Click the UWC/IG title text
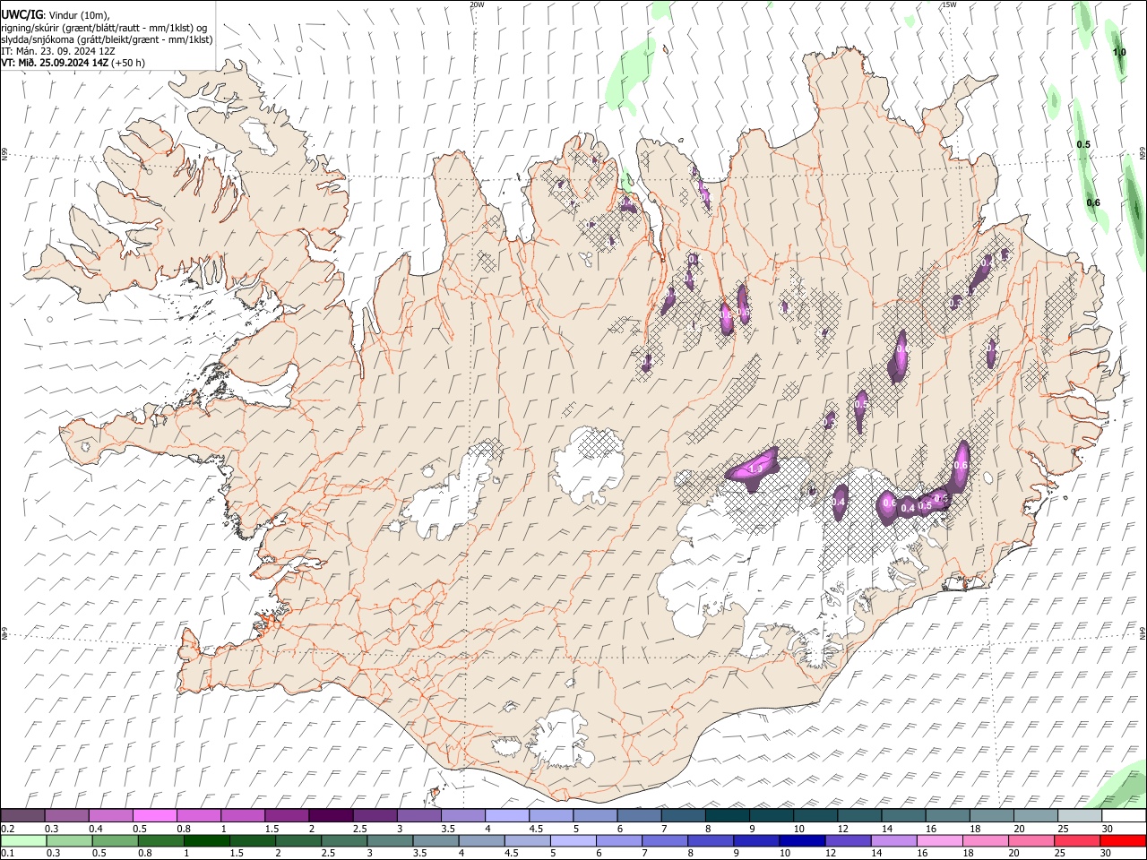The image size is (1147, 860). coord(22,14)
